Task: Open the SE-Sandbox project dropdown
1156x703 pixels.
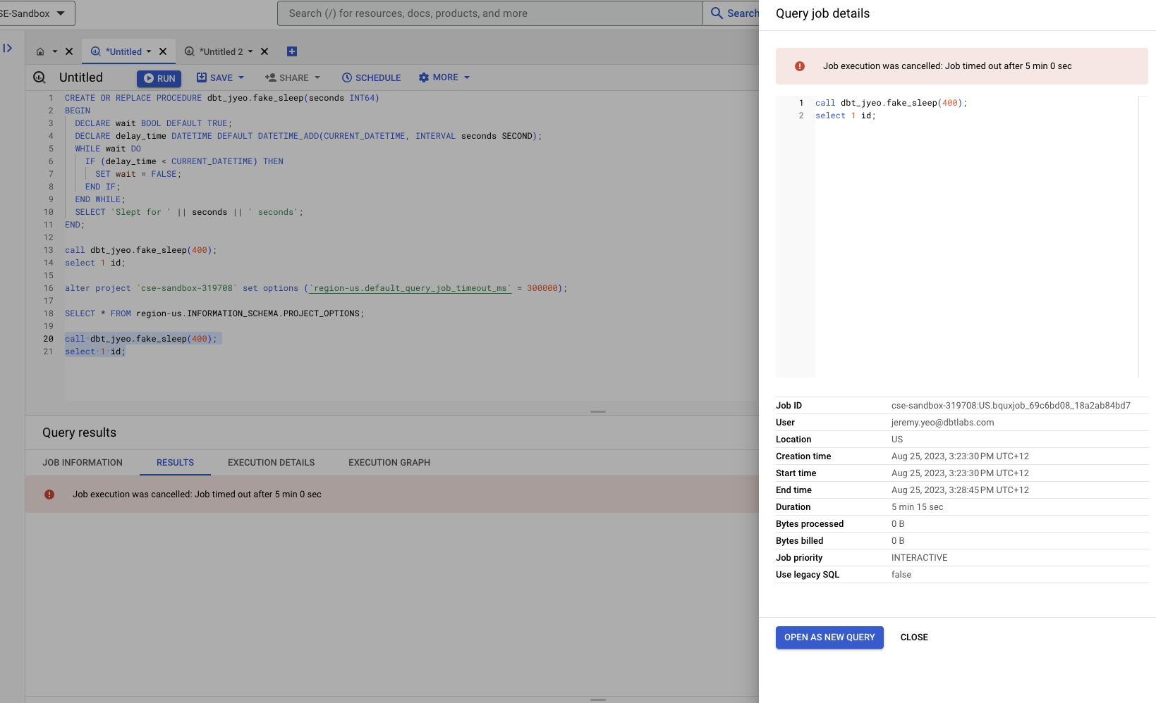Action: pos(37,13)
